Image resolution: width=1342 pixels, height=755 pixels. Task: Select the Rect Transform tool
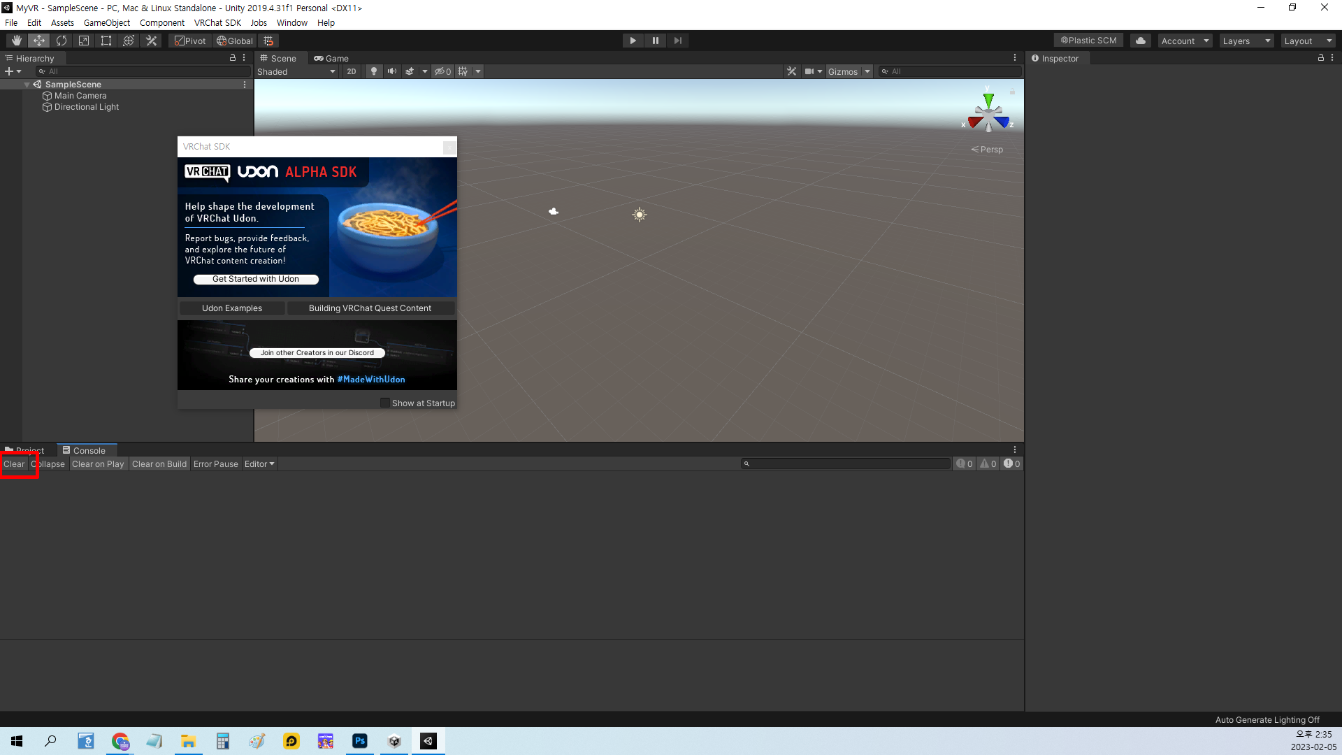[106, 41]
